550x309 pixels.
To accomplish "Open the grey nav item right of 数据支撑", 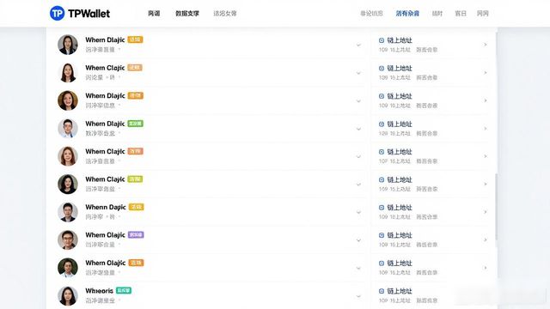I will click(225, 14).
